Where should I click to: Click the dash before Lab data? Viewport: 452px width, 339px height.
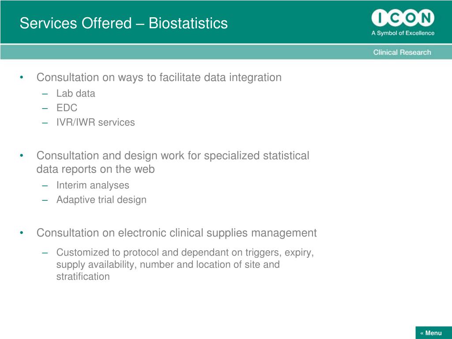click(45, 94)
